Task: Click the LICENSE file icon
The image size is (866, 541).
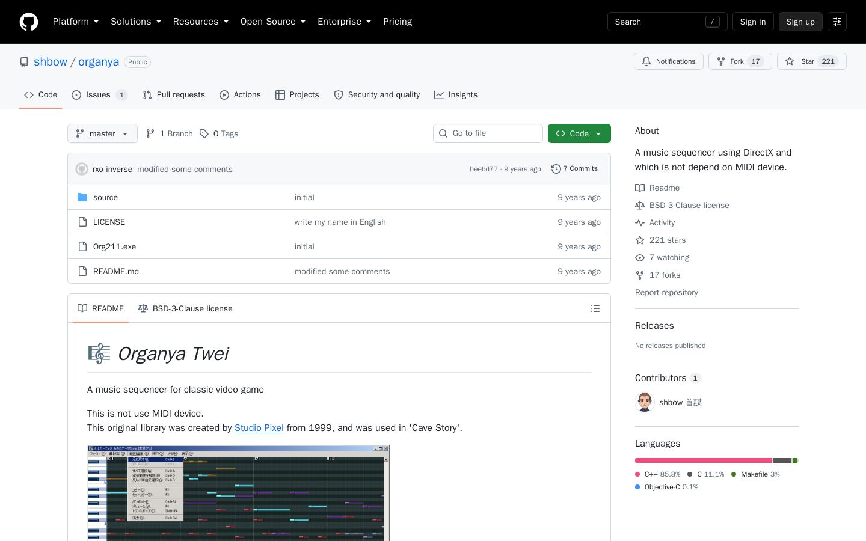Action: coord(82,222)
